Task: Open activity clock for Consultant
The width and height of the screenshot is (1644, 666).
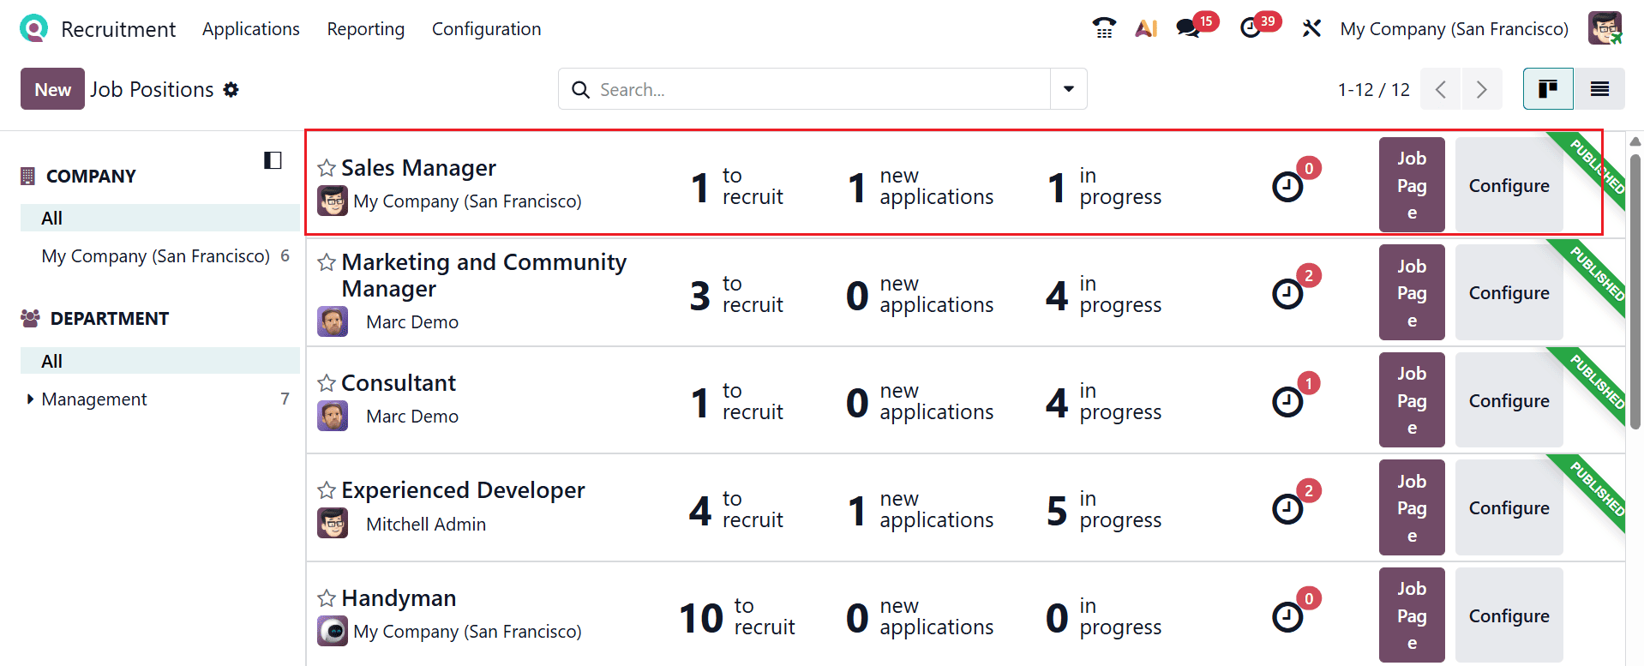Action: click(x=1287, y=401)
